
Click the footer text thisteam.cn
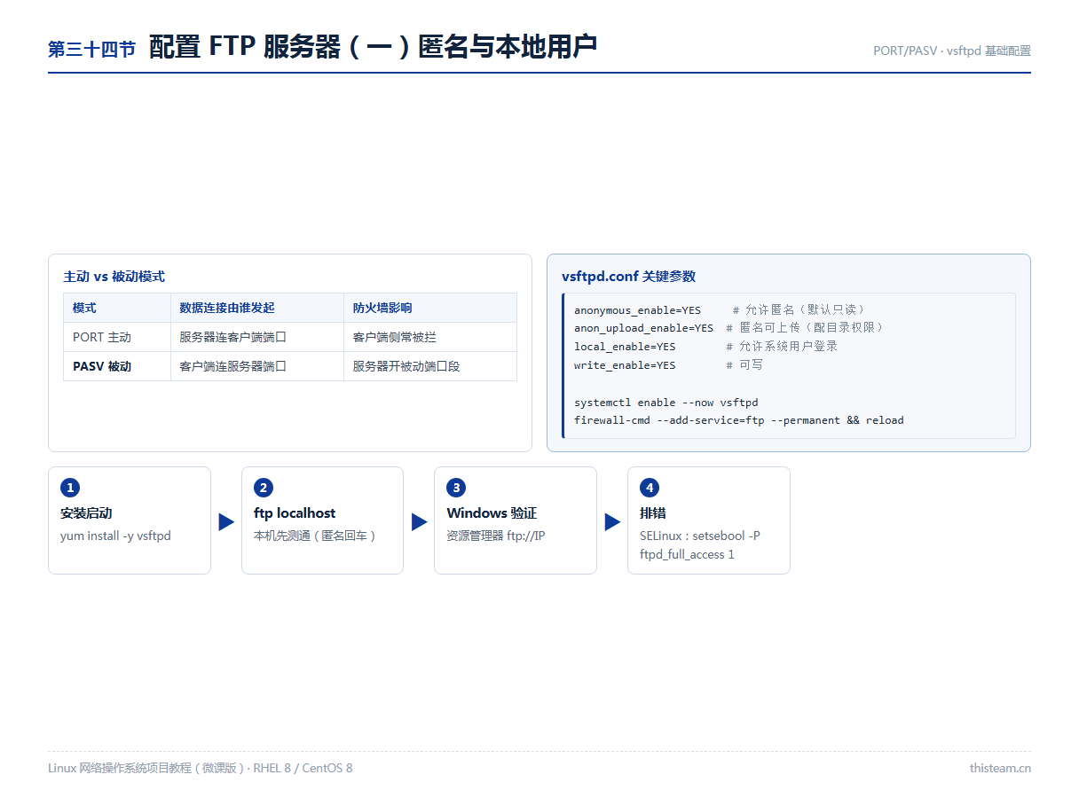1000,768
